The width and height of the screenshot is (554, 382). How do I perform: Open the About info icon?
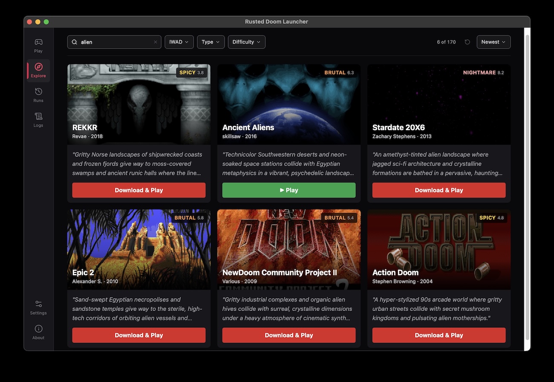coord(38,328)
